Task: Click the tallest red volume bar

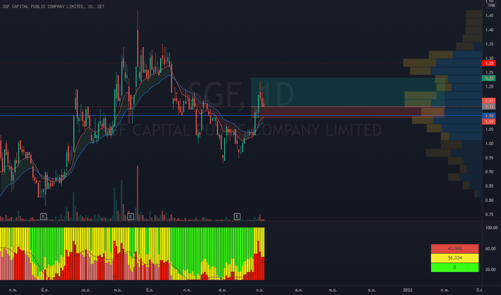Action: [138, 193]
